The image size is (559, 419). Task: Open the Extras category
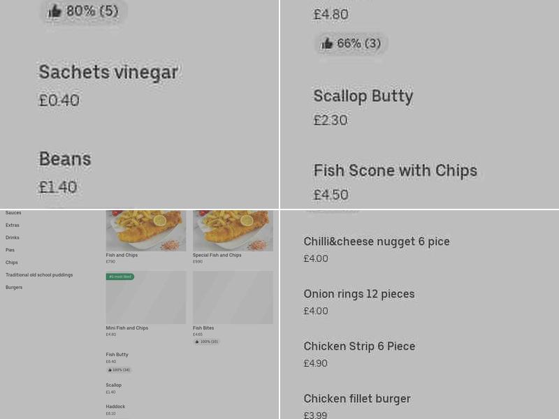[x=12, y=225]
